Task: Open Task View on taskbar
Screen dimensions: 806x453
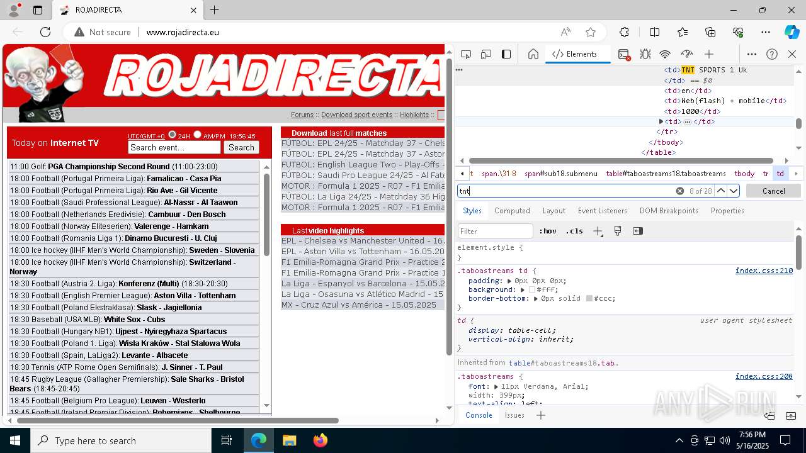Action: click(227, 440)
